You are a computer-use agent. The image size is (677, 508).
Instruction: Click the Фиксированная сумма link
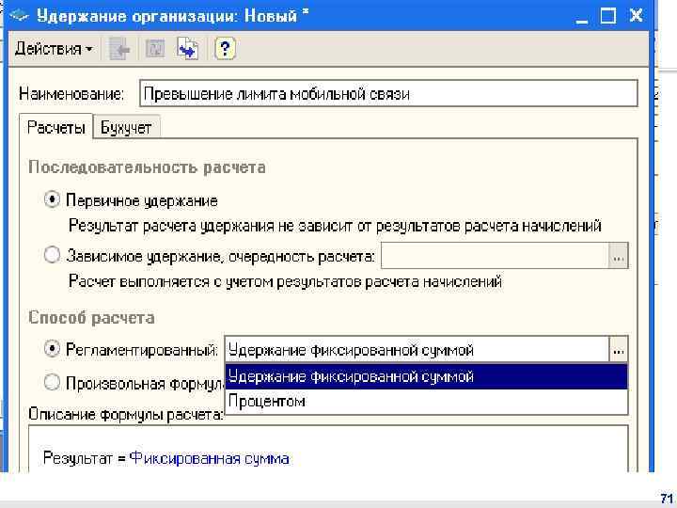(210, 458)
